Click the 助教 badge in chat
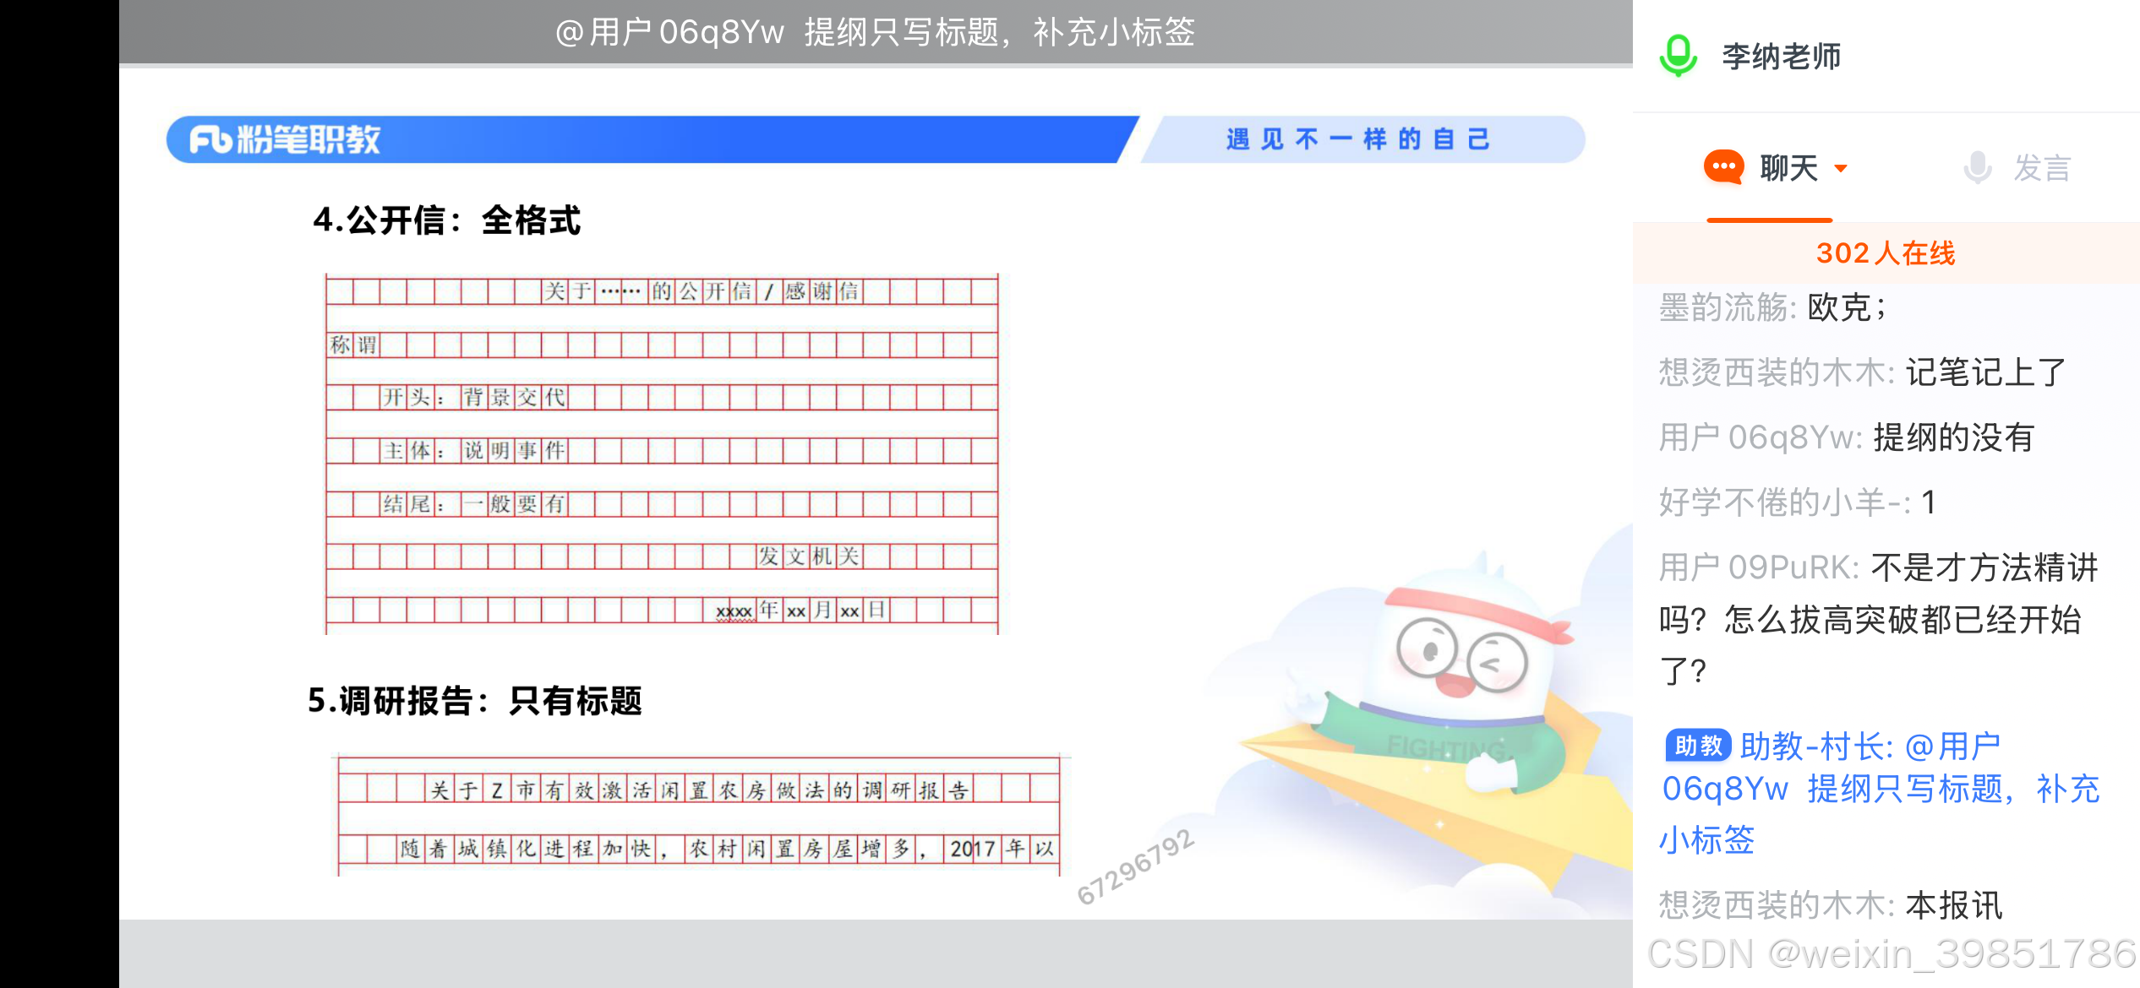2140x988 pixels. pyautogui.click(x=1697, y=746)
